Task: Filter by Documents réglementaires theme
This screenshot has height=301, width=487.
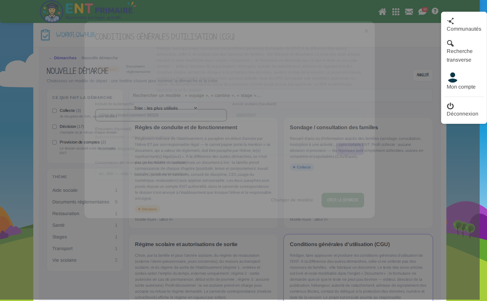Action: click(x=85, y=202)
